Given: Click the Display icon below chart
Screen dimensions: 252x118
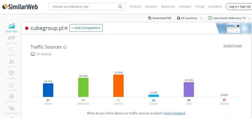Looking at the screenshot, I should click(x=224, y=100).
